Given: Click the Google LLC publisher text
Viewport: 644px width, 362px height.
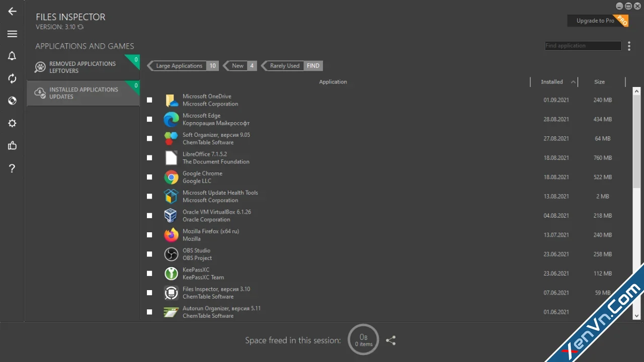Looking at the screenshot, I should click(x=197, y=181).
